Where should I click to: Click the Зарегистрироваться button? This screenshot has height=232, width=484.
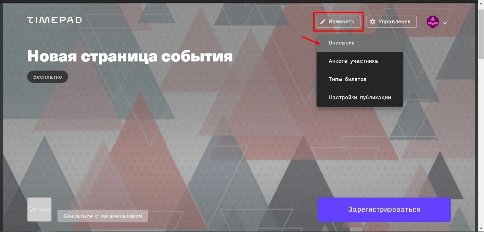coord(384,210)
